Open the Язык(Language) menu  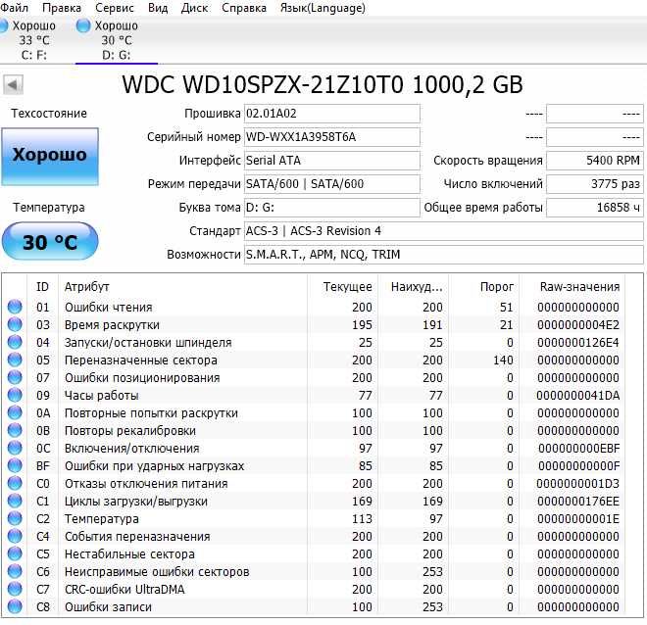(x=323, y=8)
